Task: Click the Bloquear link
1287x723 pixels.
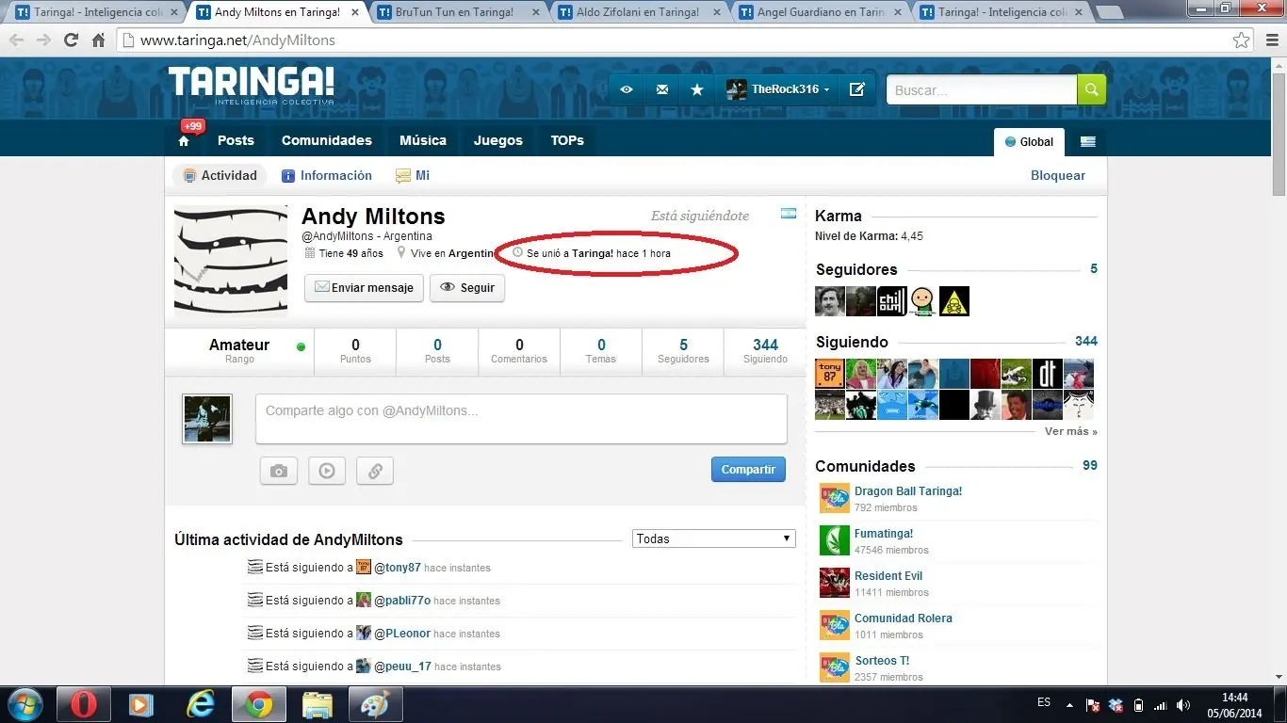Action: [1058, 175]
